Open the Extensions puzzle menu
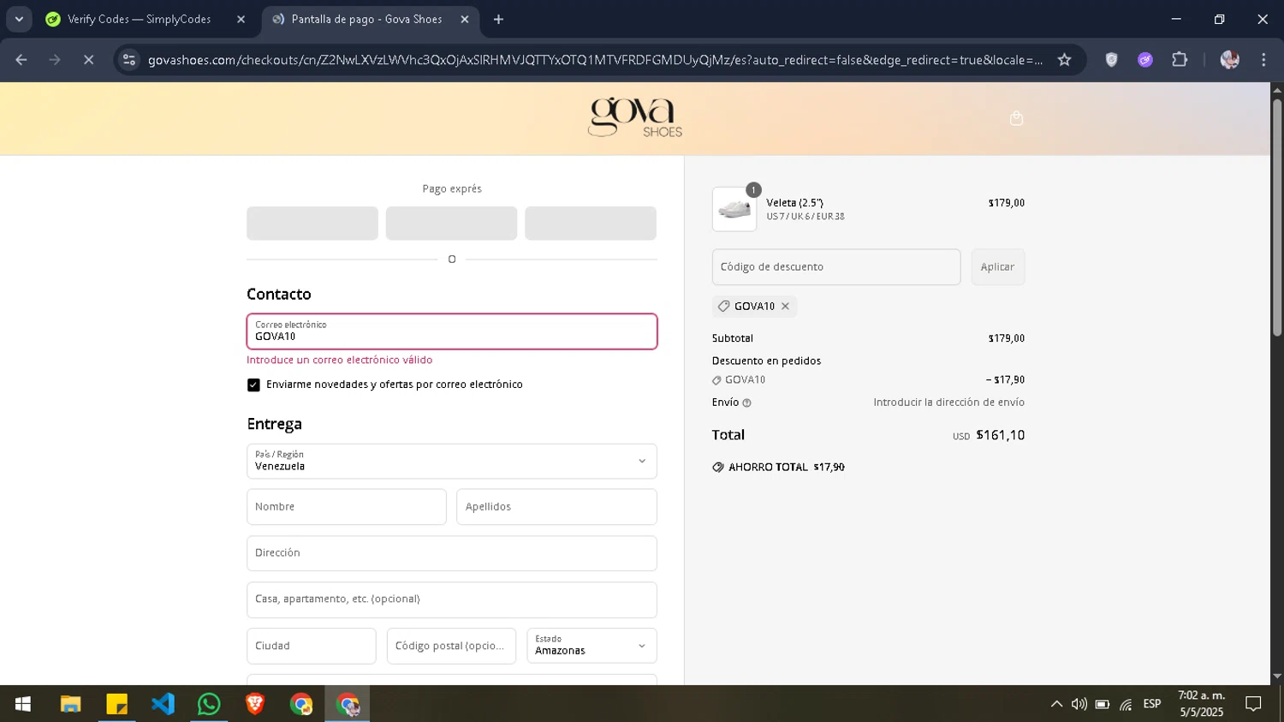 1180,60
